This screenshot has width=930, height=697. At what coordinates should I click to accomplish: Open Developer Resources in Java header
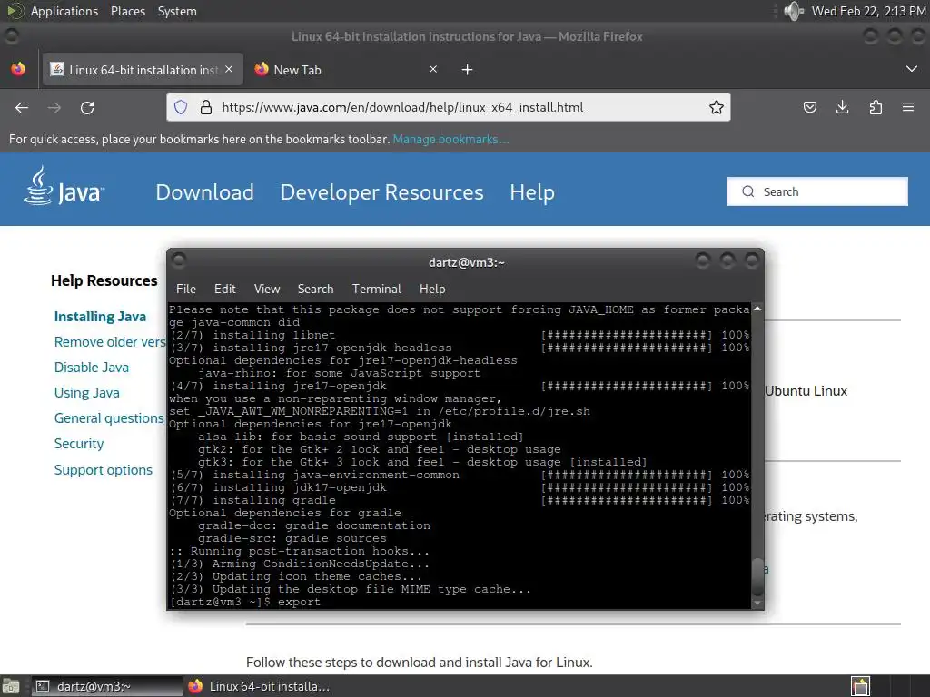point(382,192)
